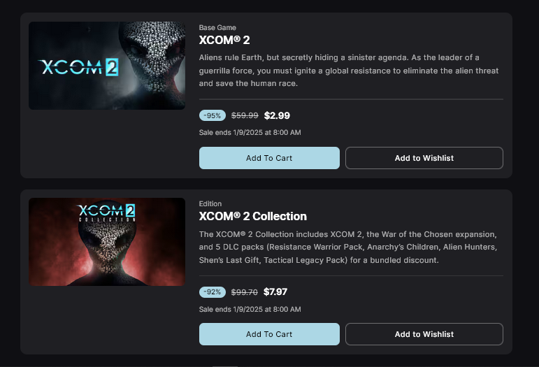
Task: Click the XCOM® 2 base game title
Action: click(224, 40)
